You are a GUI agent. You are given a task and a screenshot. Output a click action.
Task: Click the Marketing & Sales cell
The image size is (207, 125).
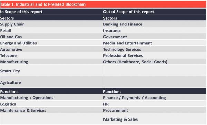coord(155,119)
